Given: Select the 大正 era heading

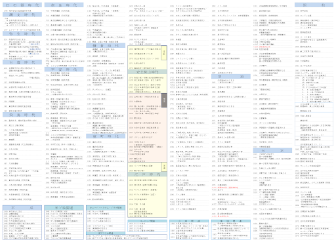Looking at the screenshot, I should coord(272,150).
